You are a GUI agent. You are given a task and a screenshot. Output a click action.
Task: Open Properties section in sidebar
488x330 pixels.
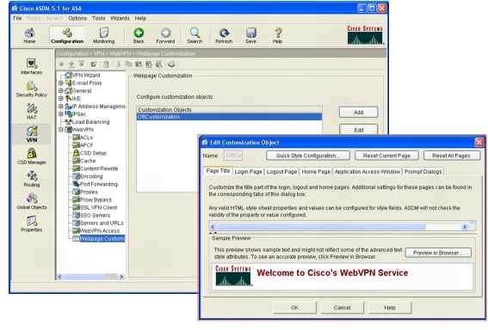tap(32, 224)
